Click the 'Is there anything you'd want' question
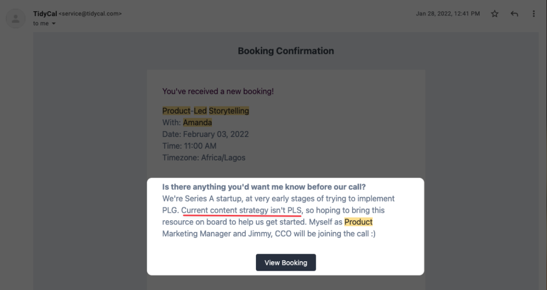The height and width of the screenshot is (290, 547). [x=264, y=187]
